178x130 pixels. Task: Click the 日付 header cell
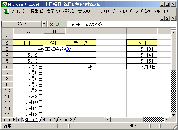click(28, 43)
